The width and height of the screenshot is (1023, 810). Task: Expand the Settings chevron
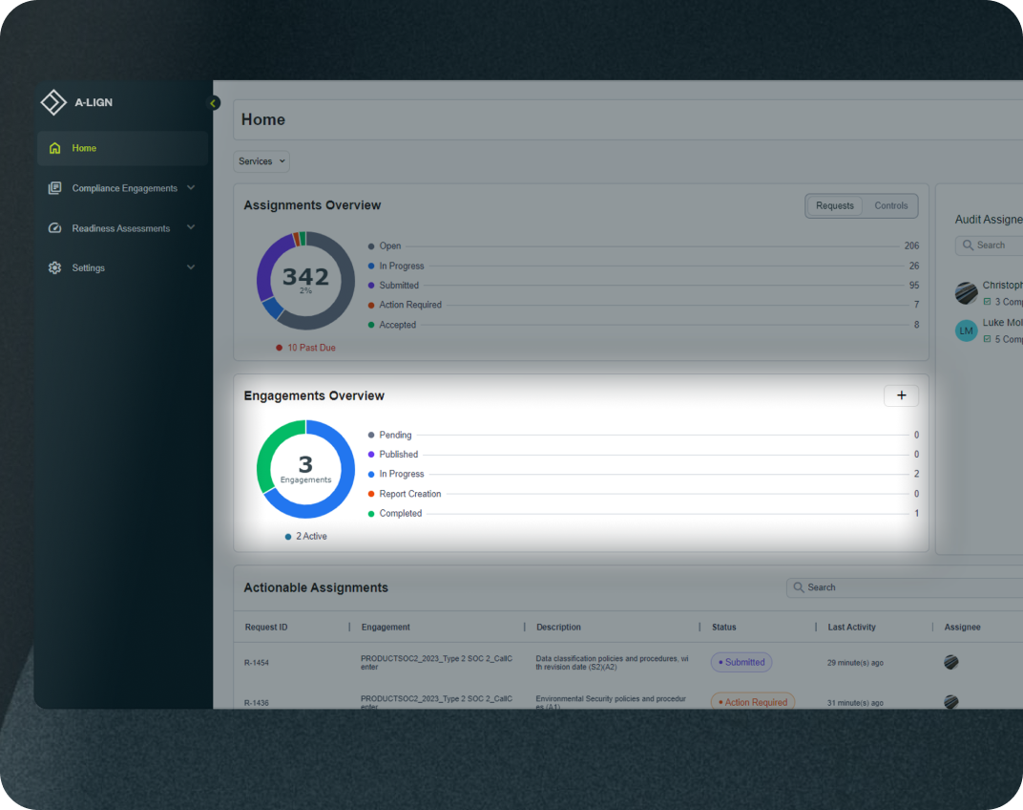(x=191, y=267)
